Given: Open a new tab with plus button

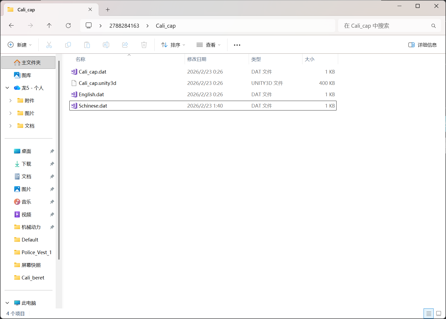Looking at the screenshot, I should tap(108, 10).
